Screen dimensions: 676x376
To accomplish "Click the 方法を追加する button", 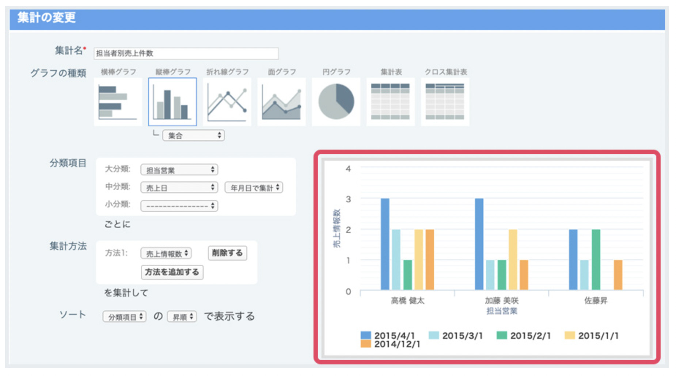I will click(172, 272).
